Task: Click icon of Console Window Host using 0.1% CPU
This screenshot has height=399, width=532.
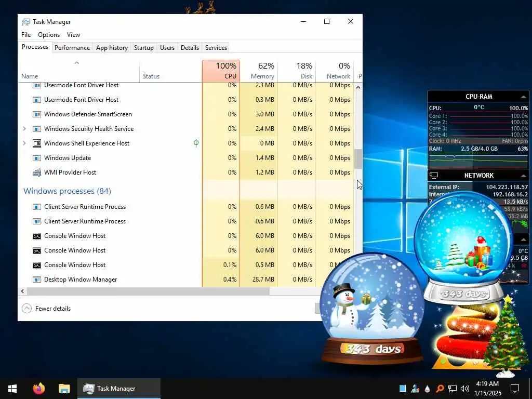Action: pyautogui.click(x=37, y=265)
